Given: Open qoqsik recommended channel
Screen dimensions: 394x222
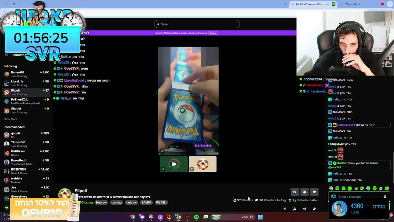Looking at the screenshot, I should pos(26,135).
